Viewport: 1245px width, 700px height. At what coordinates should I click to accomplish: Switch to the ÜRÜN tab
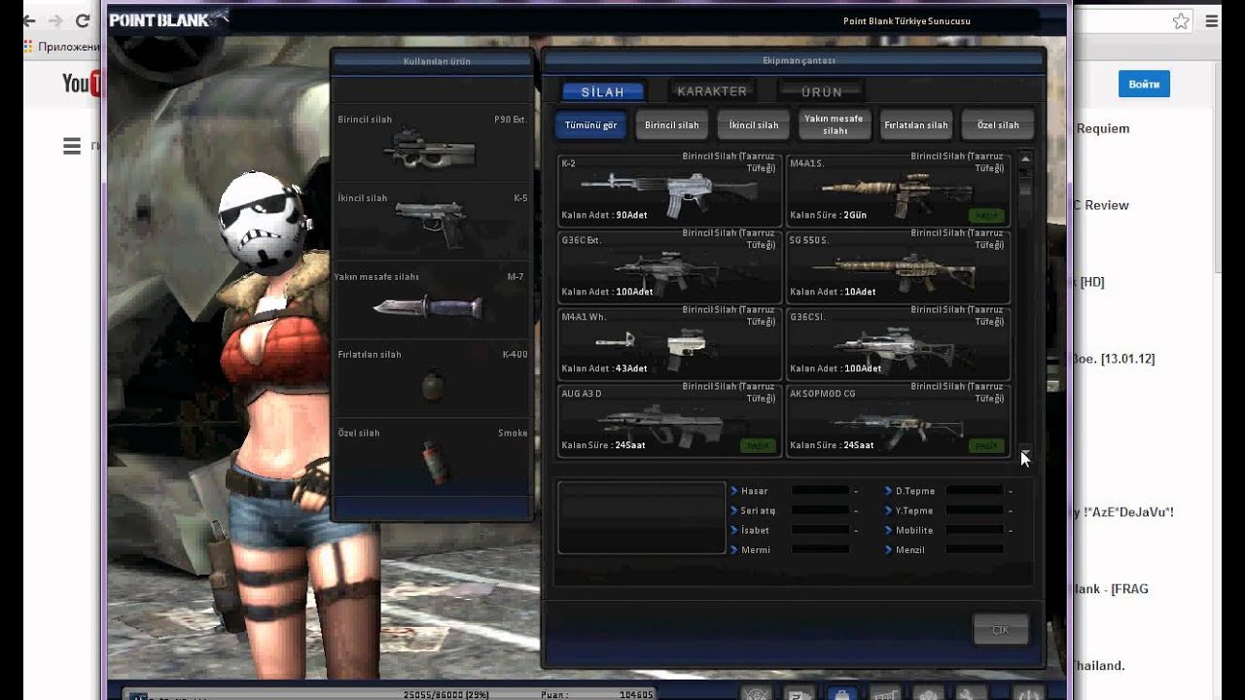pos(822,91)
